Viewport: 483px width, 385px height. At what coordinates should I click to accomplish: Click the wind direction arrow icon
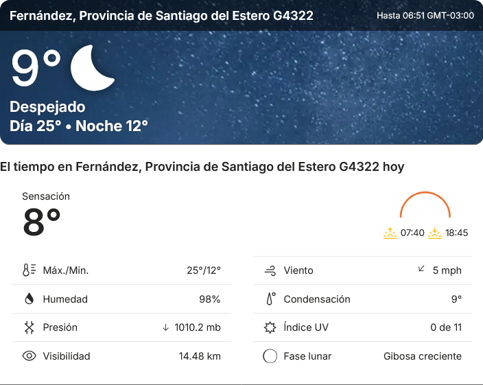pos(422,269)
